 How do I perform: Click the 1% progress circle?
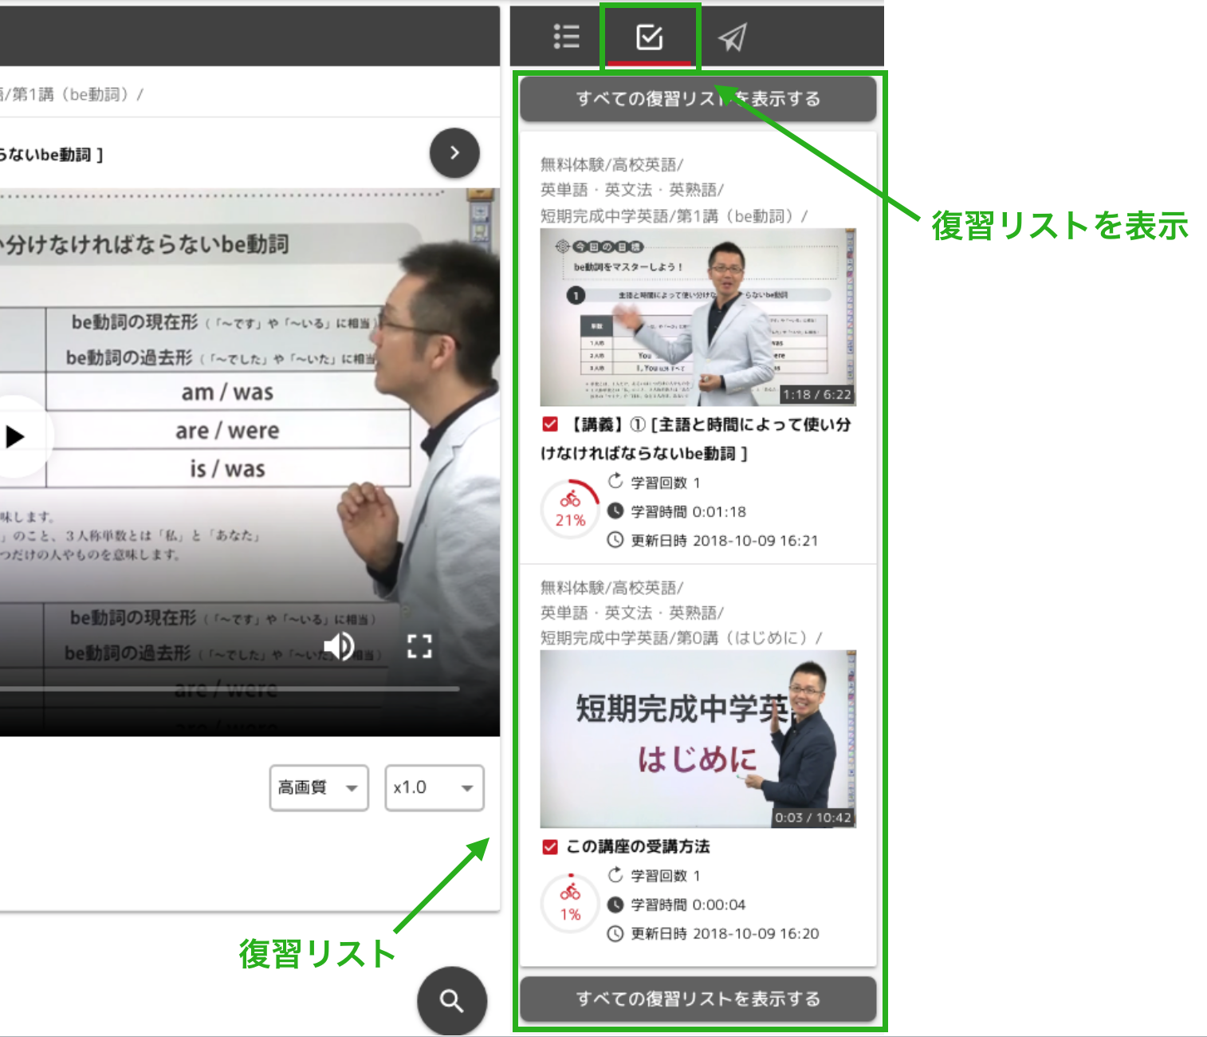coord(571,903)
